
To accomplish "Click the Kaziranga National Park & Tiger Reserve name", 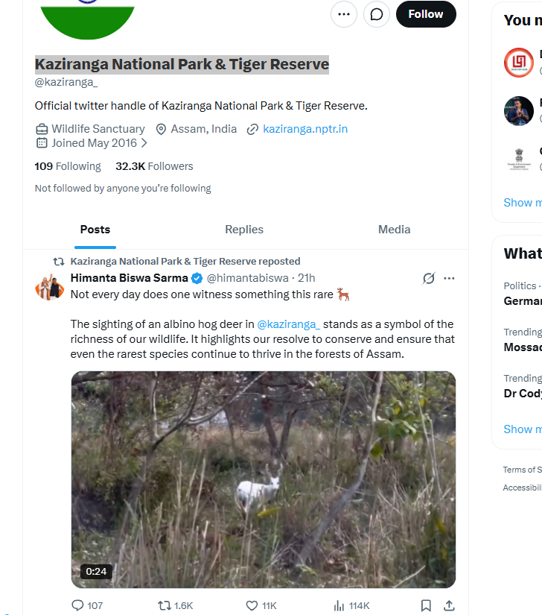I will [182, 64].
